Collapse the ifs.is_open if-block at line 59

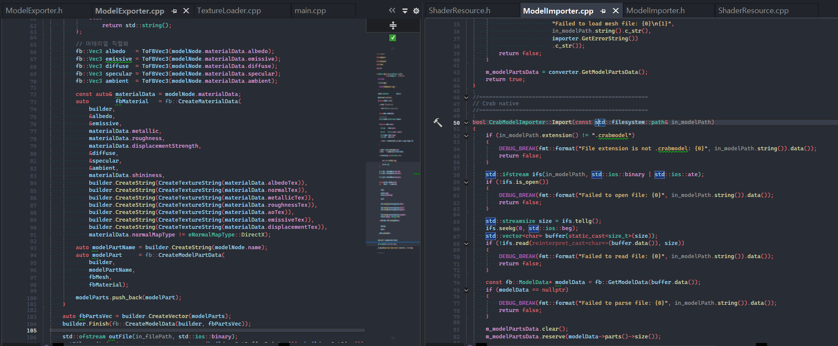pyautogui.click(x=466, y=183)
